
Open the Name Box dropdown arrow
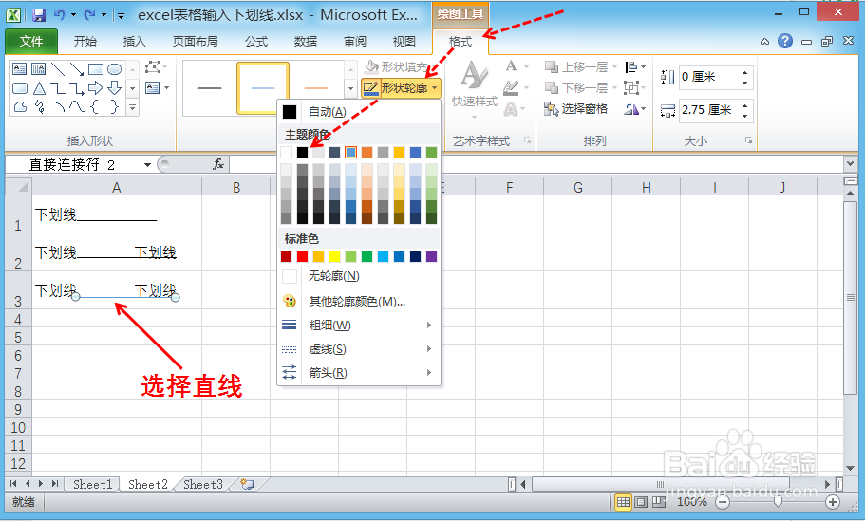147,165
